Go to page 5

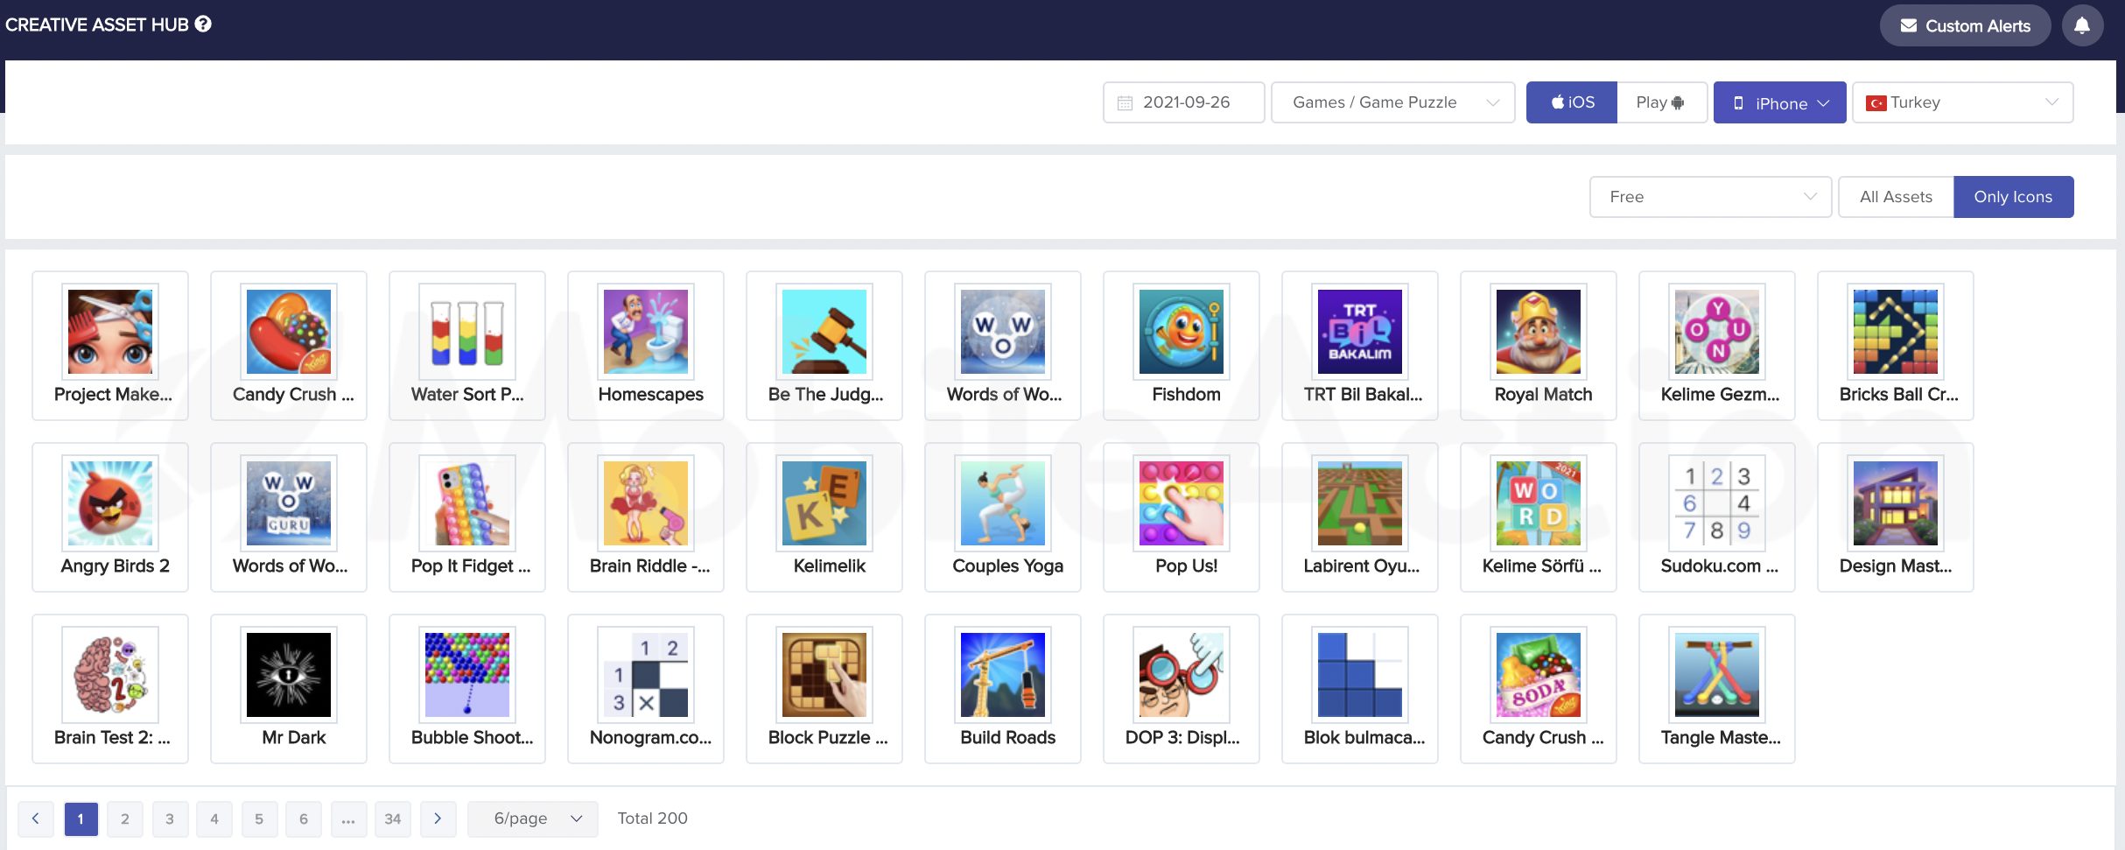point(259,818)
